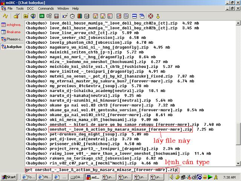Open the Window menu

(x=63, y=8)
